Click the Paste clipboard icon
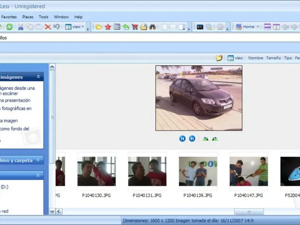The height and width of the screenshot is (225, 300). pos(39,27)
